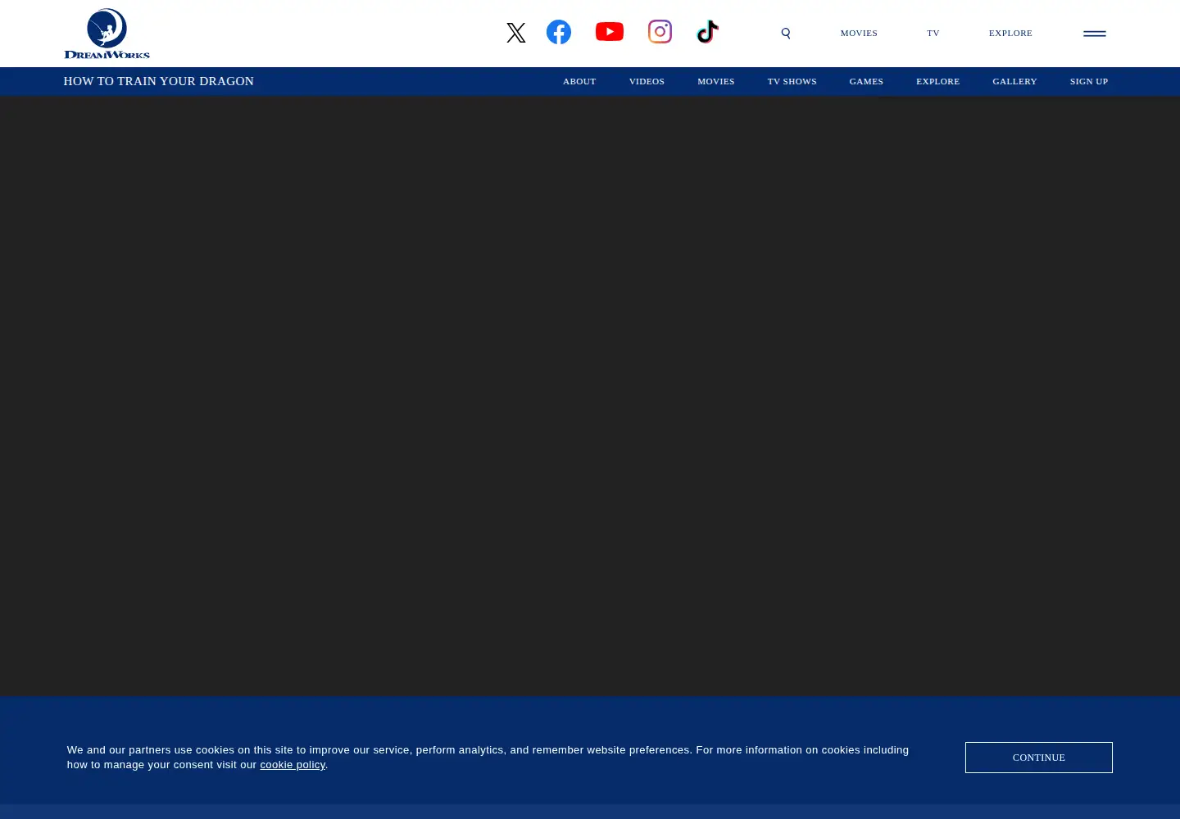Open the hamburger menu icon
Viewport: 1180px width, 819px height.
1095,34
